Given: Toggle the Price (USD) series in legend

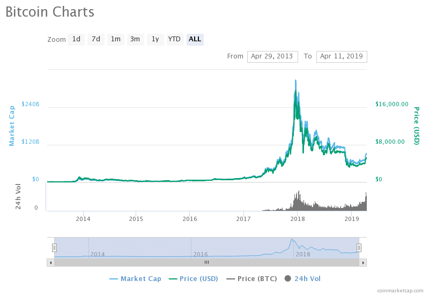Looking at the screenshot, I should pyautogui.click(x=194, y=278).
